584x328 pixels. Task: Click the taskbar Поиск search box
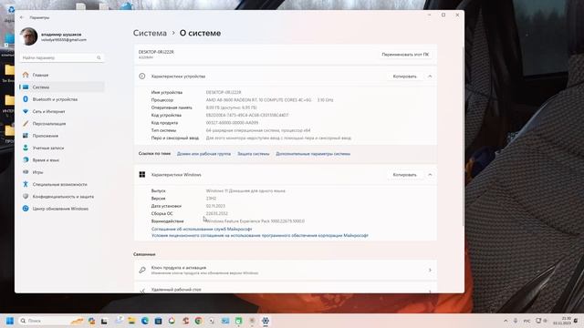tap(50, 321)
